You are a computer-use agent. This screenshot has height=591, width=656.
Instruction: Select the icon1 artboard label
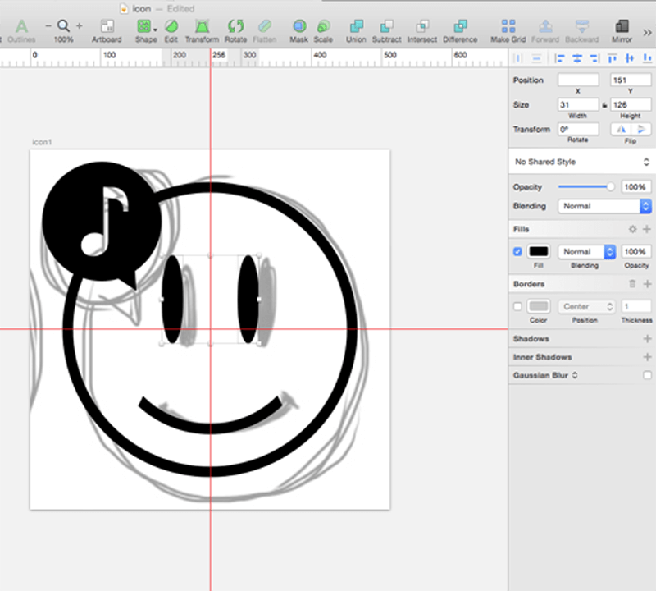(43, 142)
